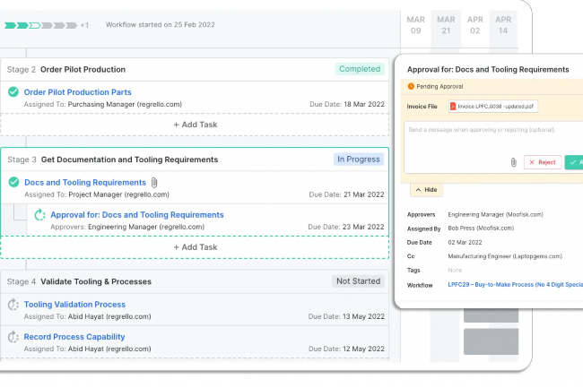Open the LPFC29 Buy-to-Make Process workflow link
This screenshot has height=388, width=583.
[516, 284]
